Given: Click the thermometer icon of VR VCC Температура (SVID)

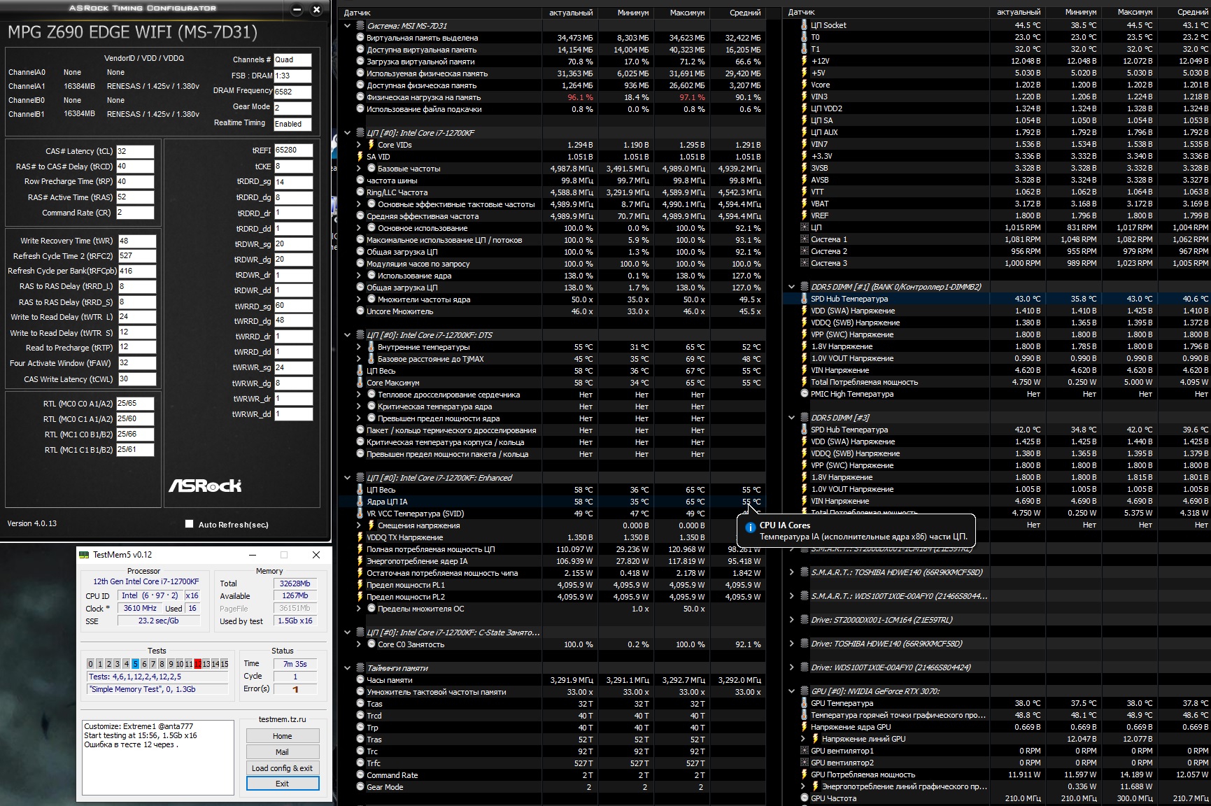Looking at the screenshot, I should (360, 514).
